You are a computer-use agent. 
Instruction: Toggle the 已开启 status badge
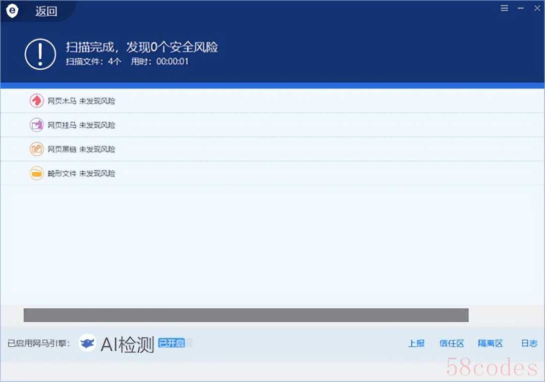coord(172,343)
